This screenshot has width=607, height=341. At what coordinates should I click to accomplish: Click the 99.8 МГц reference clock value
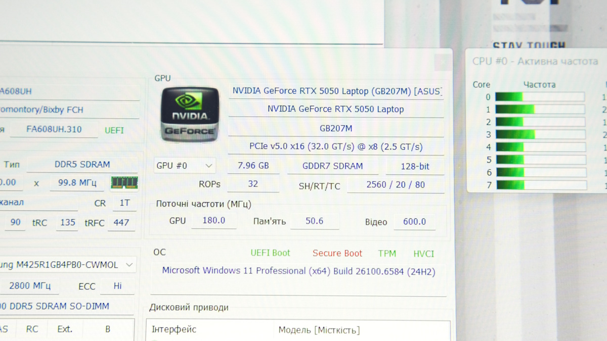77,183
